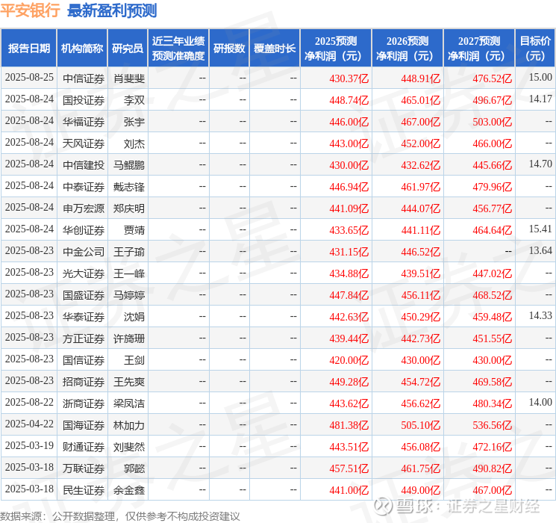Click the 490.82亿 profit value

(x=492, y=468)
